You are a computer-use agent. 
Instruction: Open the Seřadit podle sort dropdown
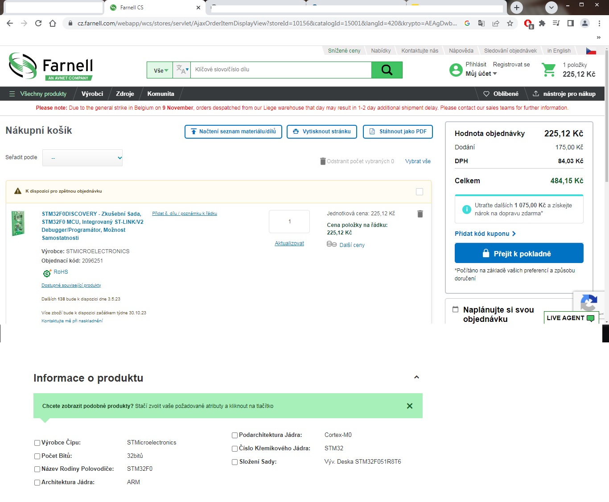pos(82,158)
